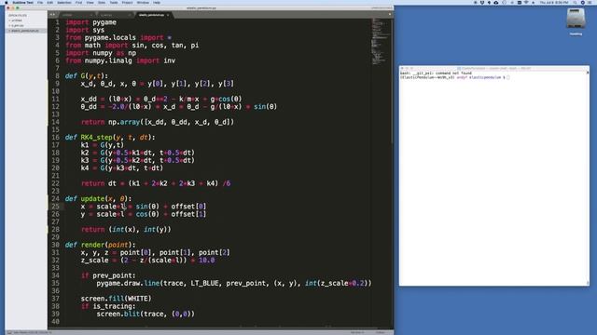Open the tab list dropdown arrow

390,15
